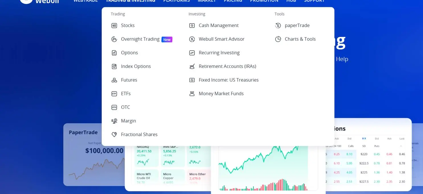Open paperTrade under Tools

tap(297, 26)
